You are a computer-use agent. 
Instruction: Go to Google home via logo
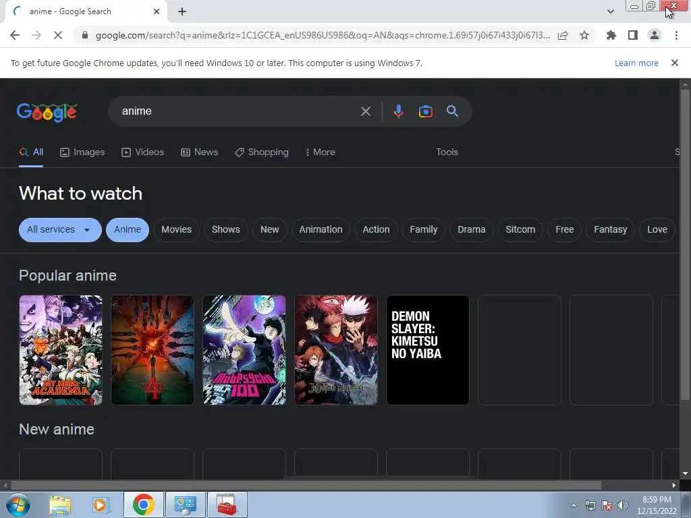click(47, 112)
